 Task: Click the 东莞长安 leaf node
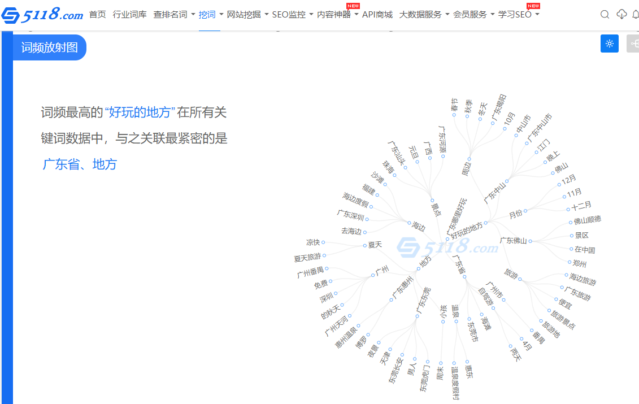(395, 371)
